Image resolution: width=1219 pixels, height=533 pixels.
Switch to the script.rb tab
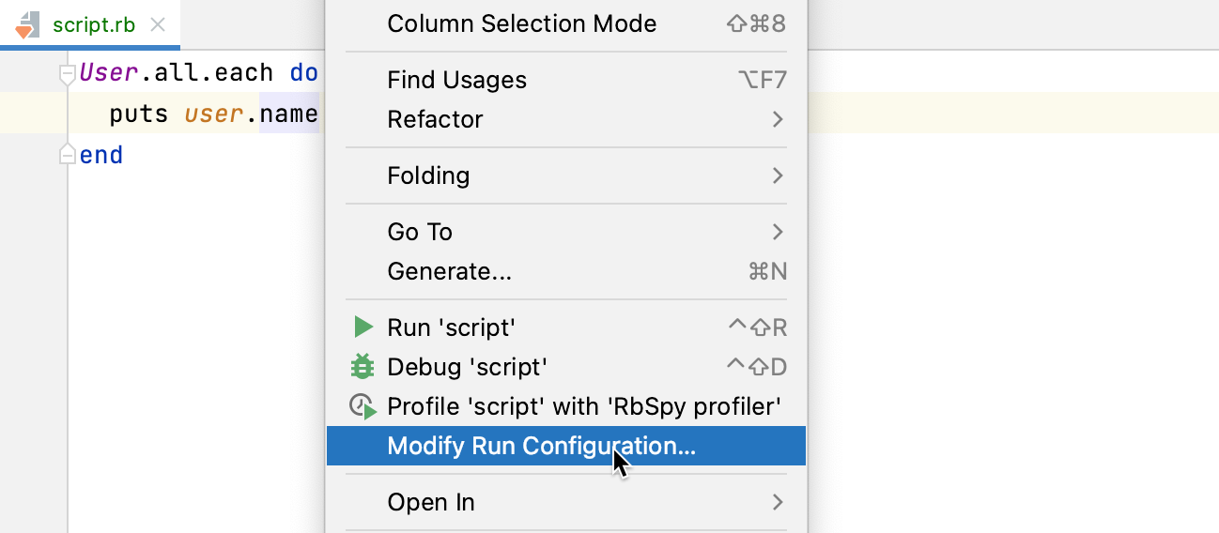[x=94, y=24]
